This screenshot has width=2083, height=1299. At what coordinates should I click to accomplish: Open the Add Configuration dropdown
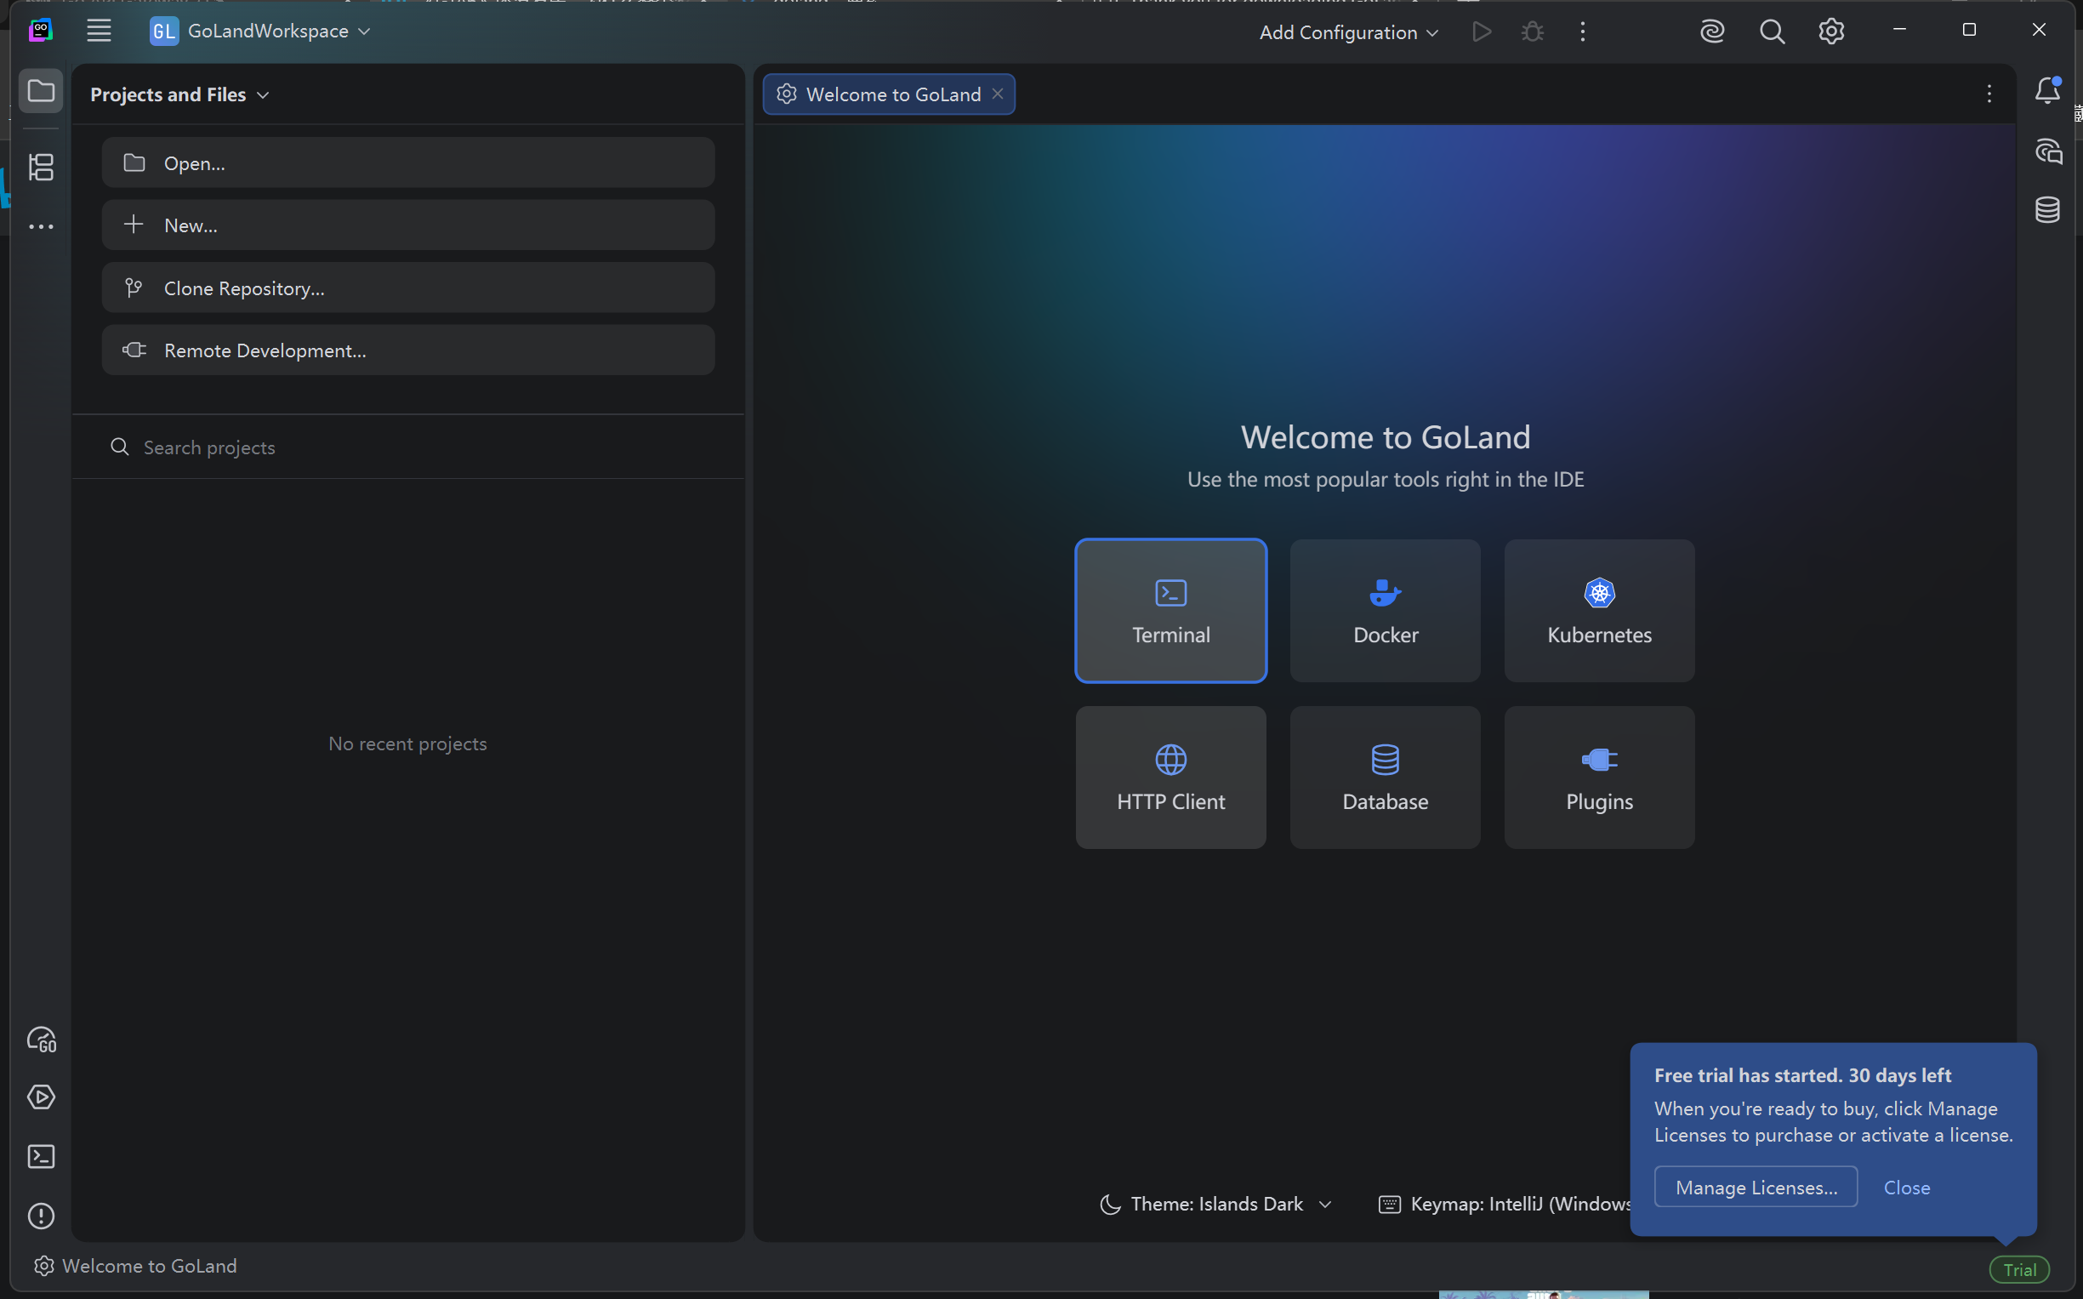1349,31
